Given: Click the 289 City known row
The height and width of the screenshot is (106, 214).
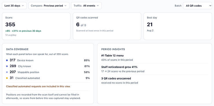Looking at the screenshot, I should click(x=48, y=66).
